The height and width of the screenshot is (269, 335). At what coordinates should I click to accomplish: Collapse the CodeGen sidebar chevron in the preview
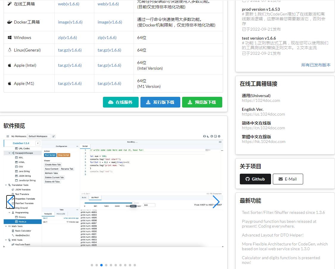click(x=38, y=143)
